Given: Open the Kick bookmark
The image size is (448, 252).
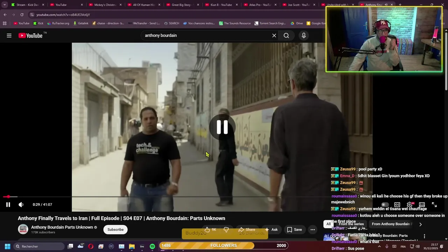Looking at the screenshot, I should (38, 23).
